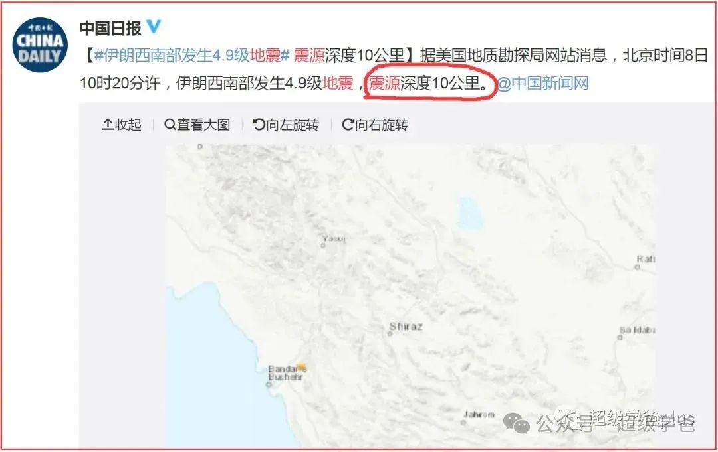This screenshot has height=452, width=718.
Task: Click the WeChat logo watermark icon
Action: tap(517, 423)
